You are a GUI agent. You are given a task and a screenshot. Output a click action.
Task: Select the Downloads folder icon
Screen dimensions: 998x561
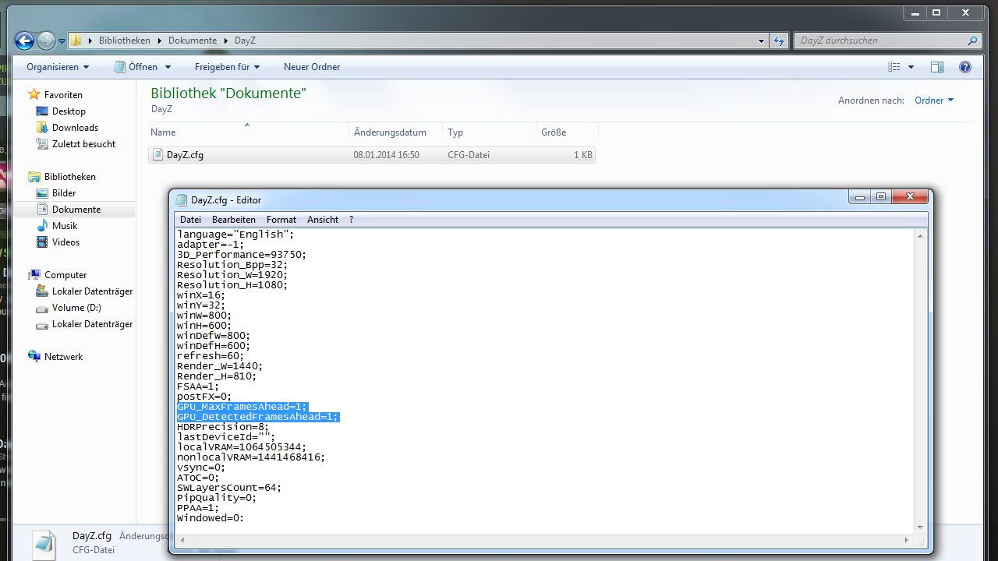tap(42, 128)
